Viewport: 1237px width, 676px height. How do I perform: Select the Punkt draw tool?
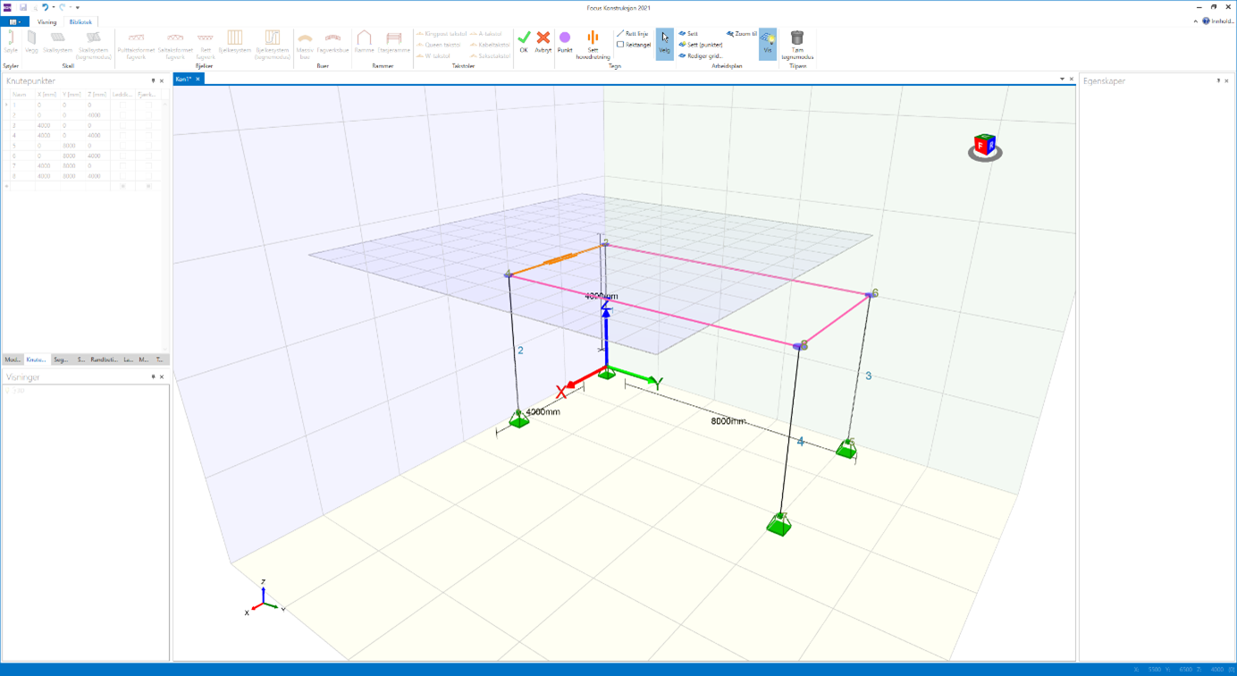(565, 41)
